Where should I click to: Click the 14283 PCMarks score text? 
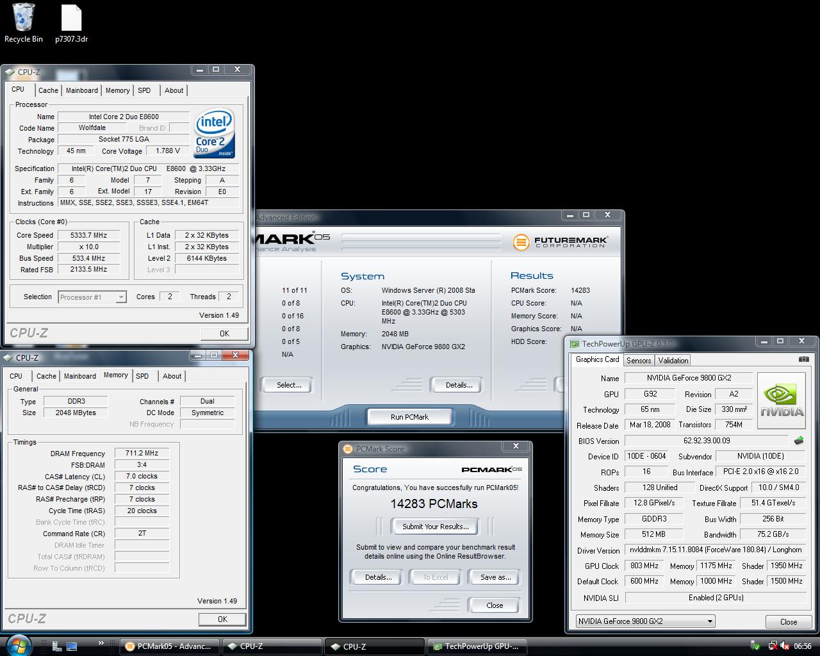(x=434, y=504)
